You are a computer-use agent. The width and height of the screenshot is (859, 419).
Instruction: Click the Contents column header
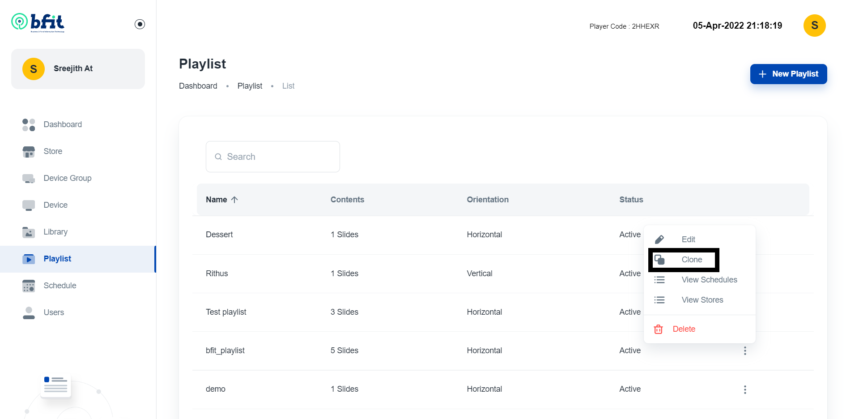(x=347, y=200)
